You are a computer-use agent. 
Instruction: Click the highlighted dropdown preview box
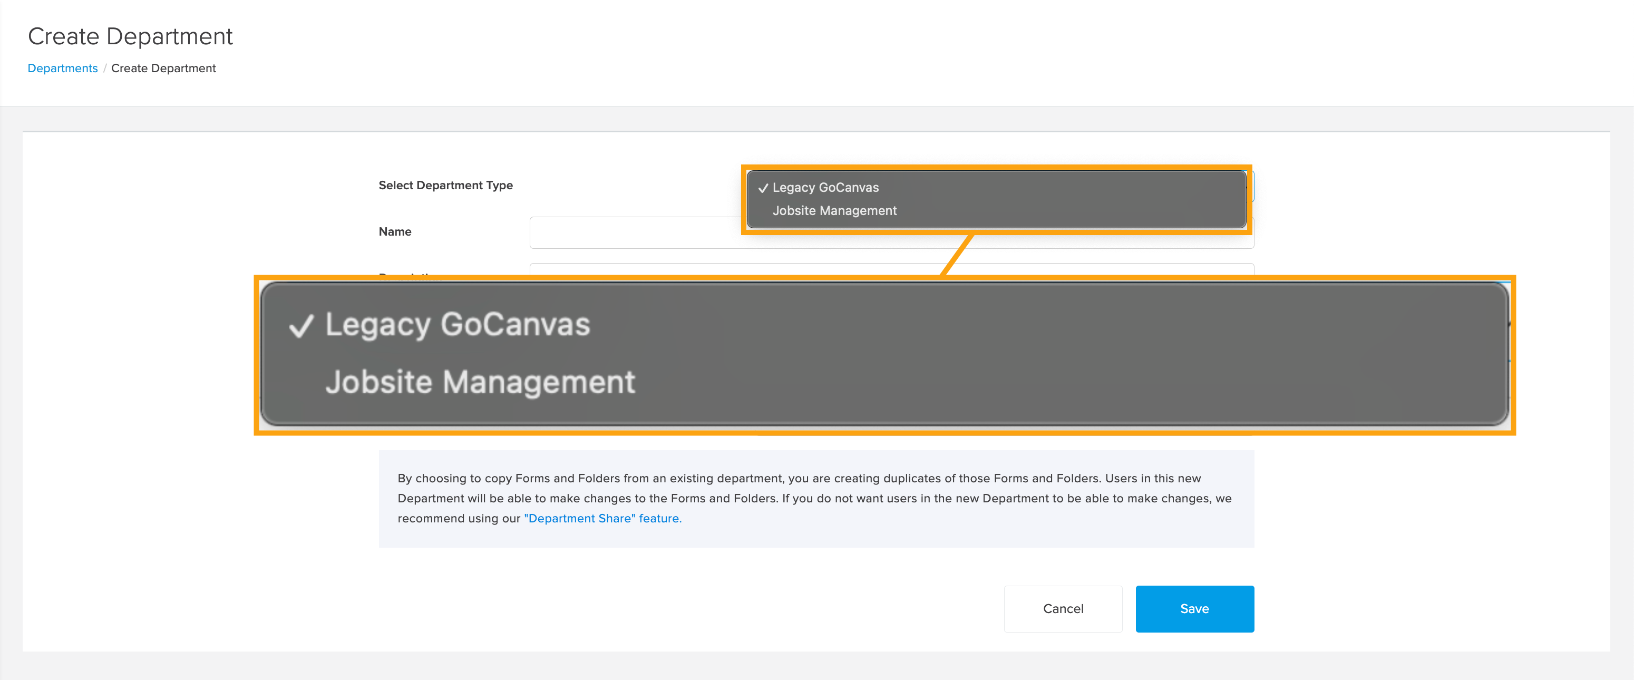(996, 200)
